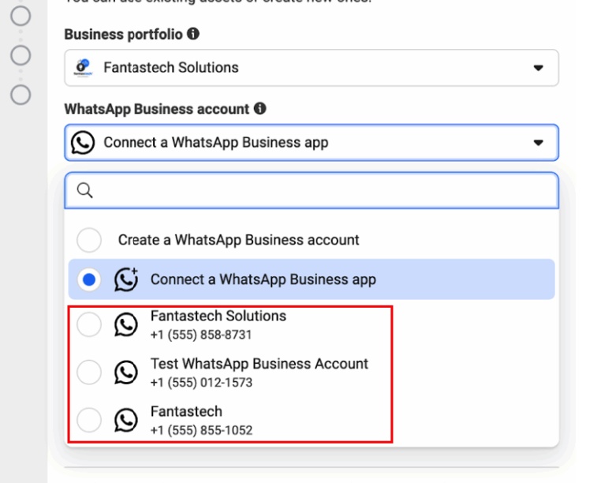Click phone number +1 (555) 012-1573
This screenshot has width=601, height=483.
click(x=201, y=383)
